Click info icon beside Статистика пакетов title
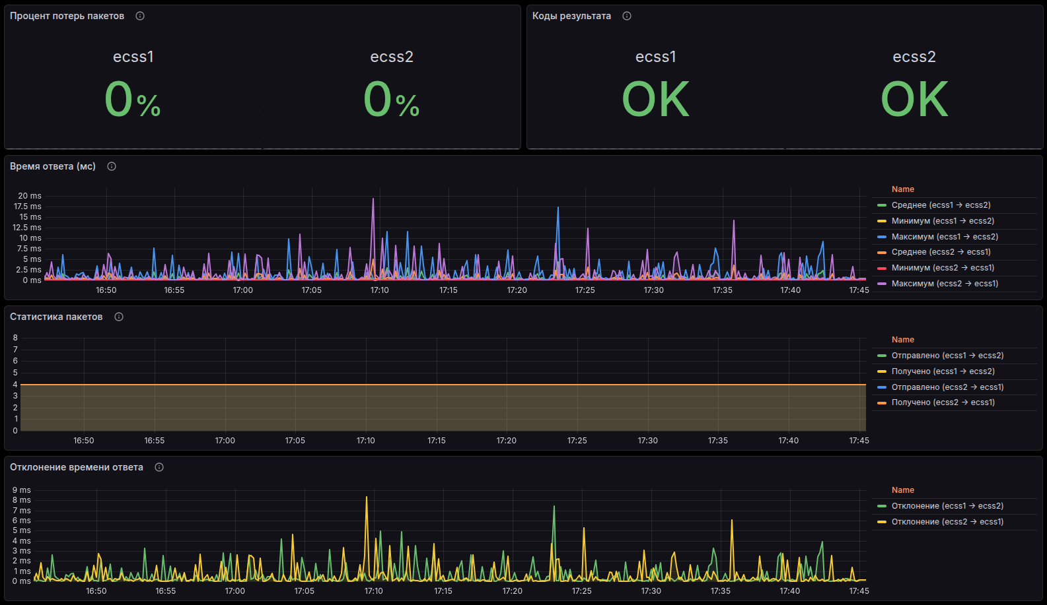The image size is (1047, 605). 119,317
